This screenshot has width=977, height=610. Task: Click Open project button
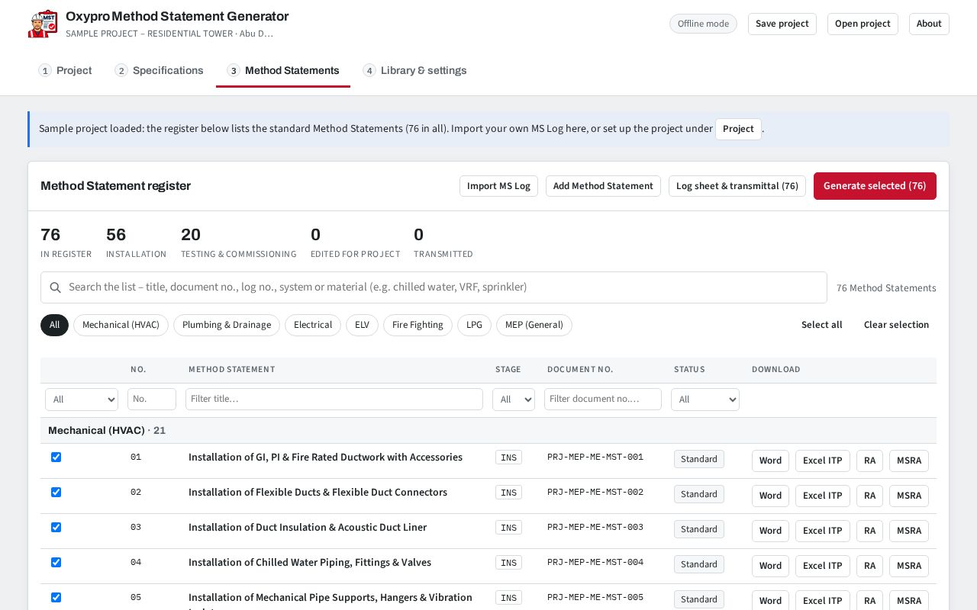point(863,24)
